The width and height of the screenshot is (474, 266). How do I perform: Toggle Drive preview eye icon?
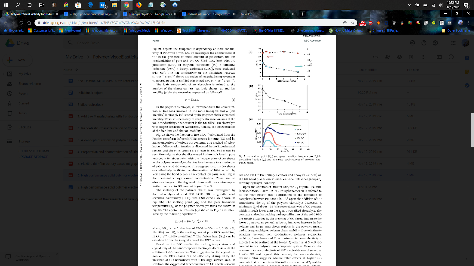(x=399, y=57)
